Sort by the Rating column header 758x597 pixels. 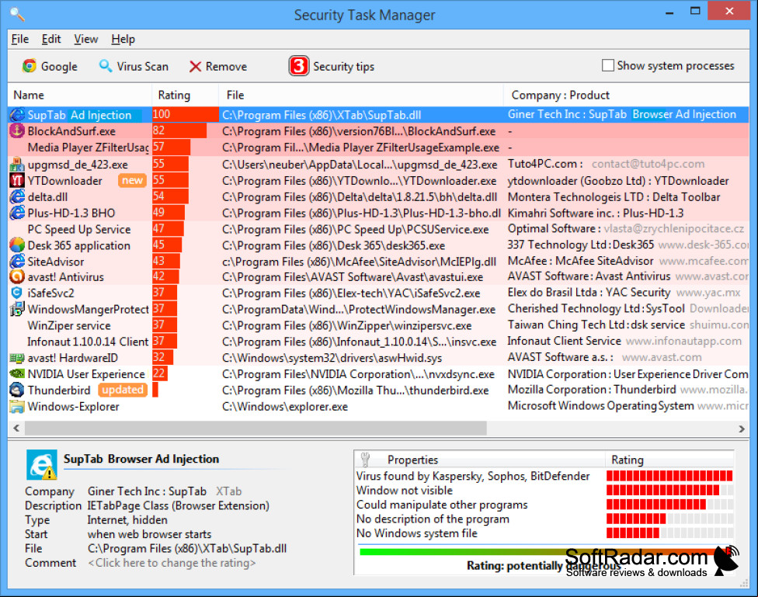pyautogui.click(x=186, y=95)
